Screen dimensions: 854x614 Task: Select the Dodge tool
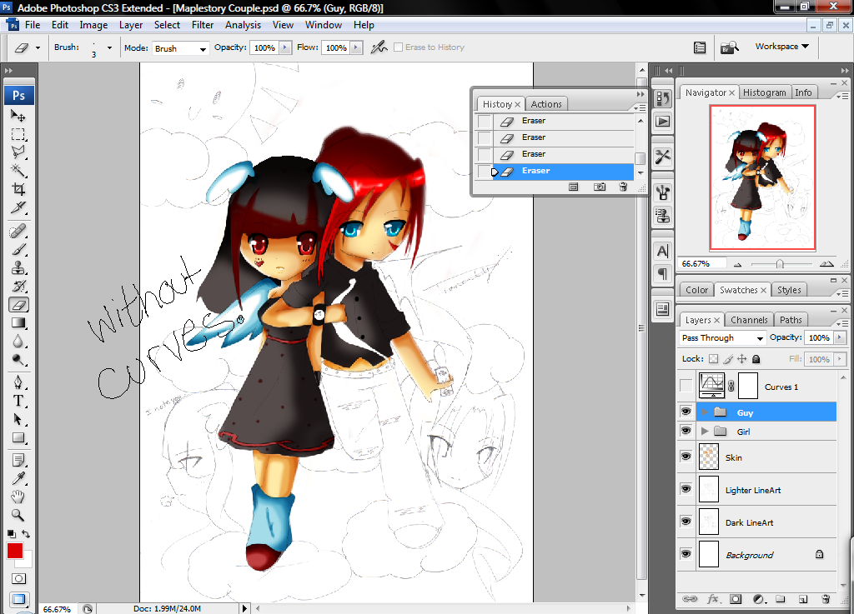point(18,360)
